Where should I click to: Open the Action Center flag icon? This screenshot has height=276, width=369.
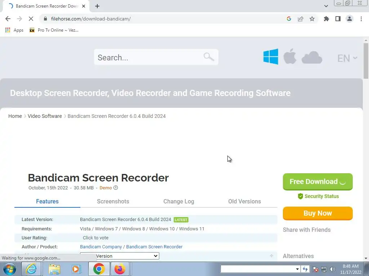tap(315, 269)
